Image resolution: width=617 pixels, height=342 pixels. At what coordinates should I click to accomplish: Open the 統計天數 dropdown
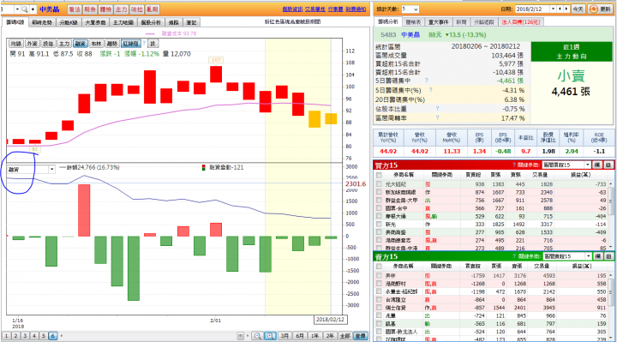[x=410, y=9]
